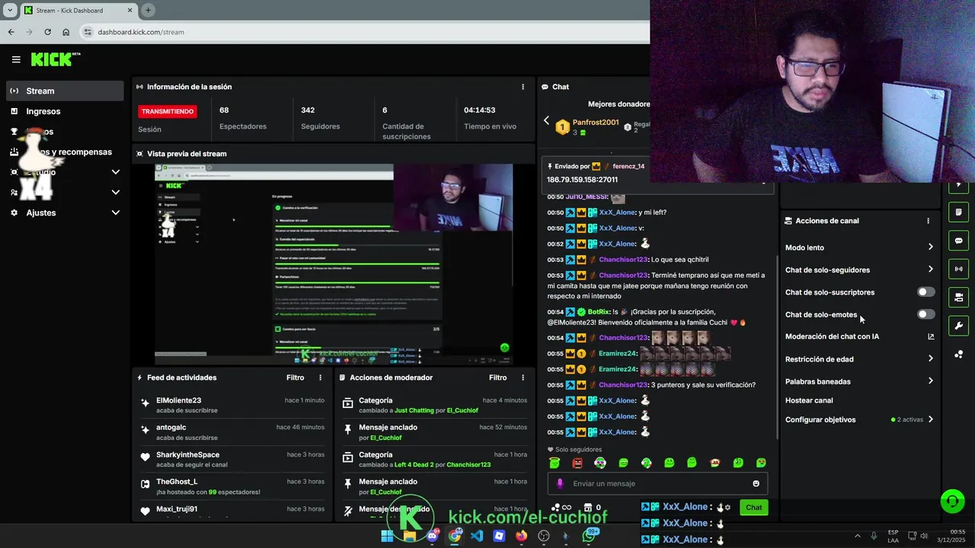
Task: Open kebab menu of Feed de actividades
Action: pyautogui.click(x=320, y=378)
